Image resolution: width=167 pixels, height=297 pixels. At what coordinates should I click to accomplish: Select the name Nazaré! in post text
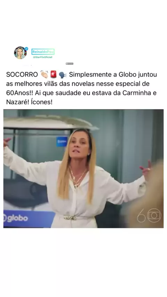17,102
